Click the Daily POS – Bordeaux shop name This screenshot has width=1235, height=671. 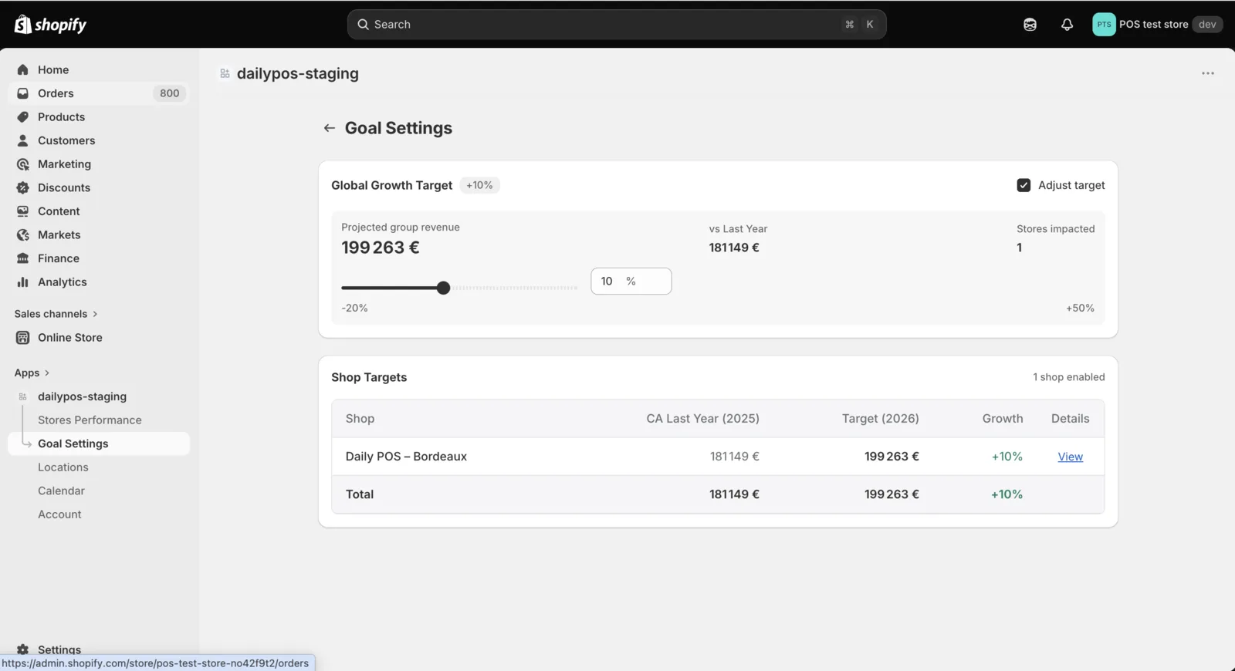click(406, 457)
